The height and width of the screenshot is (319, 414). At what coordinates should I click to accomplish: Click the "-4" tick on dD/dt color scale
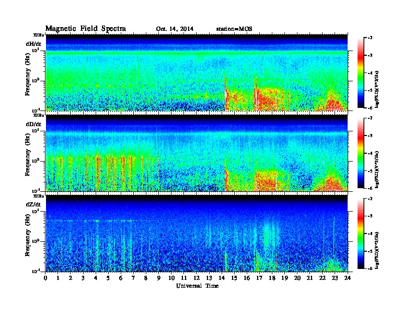(370, 153)
